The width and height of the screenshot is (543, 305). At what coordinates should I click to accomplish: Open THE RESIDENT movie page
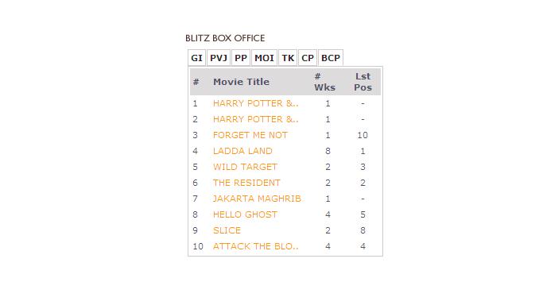point(246,183)
